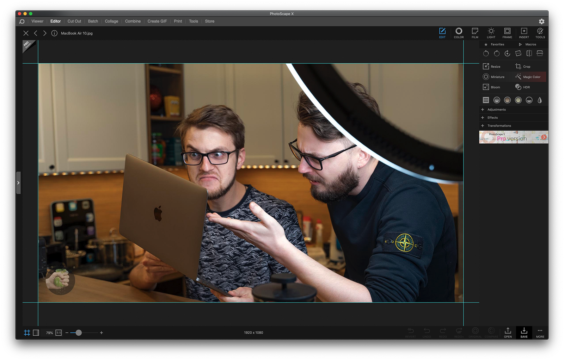Viewport: 564px width, 360px height.
Task: Open the Cut Out tab
Action: (x=74, y=21)
